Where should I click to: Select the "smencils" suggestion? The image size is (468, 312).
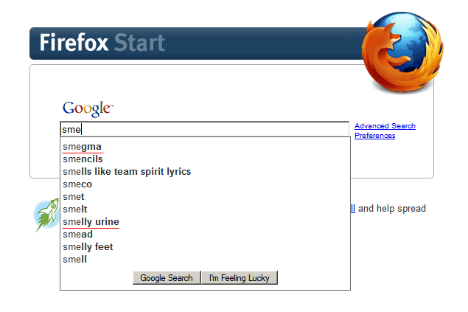pos(205,159)
